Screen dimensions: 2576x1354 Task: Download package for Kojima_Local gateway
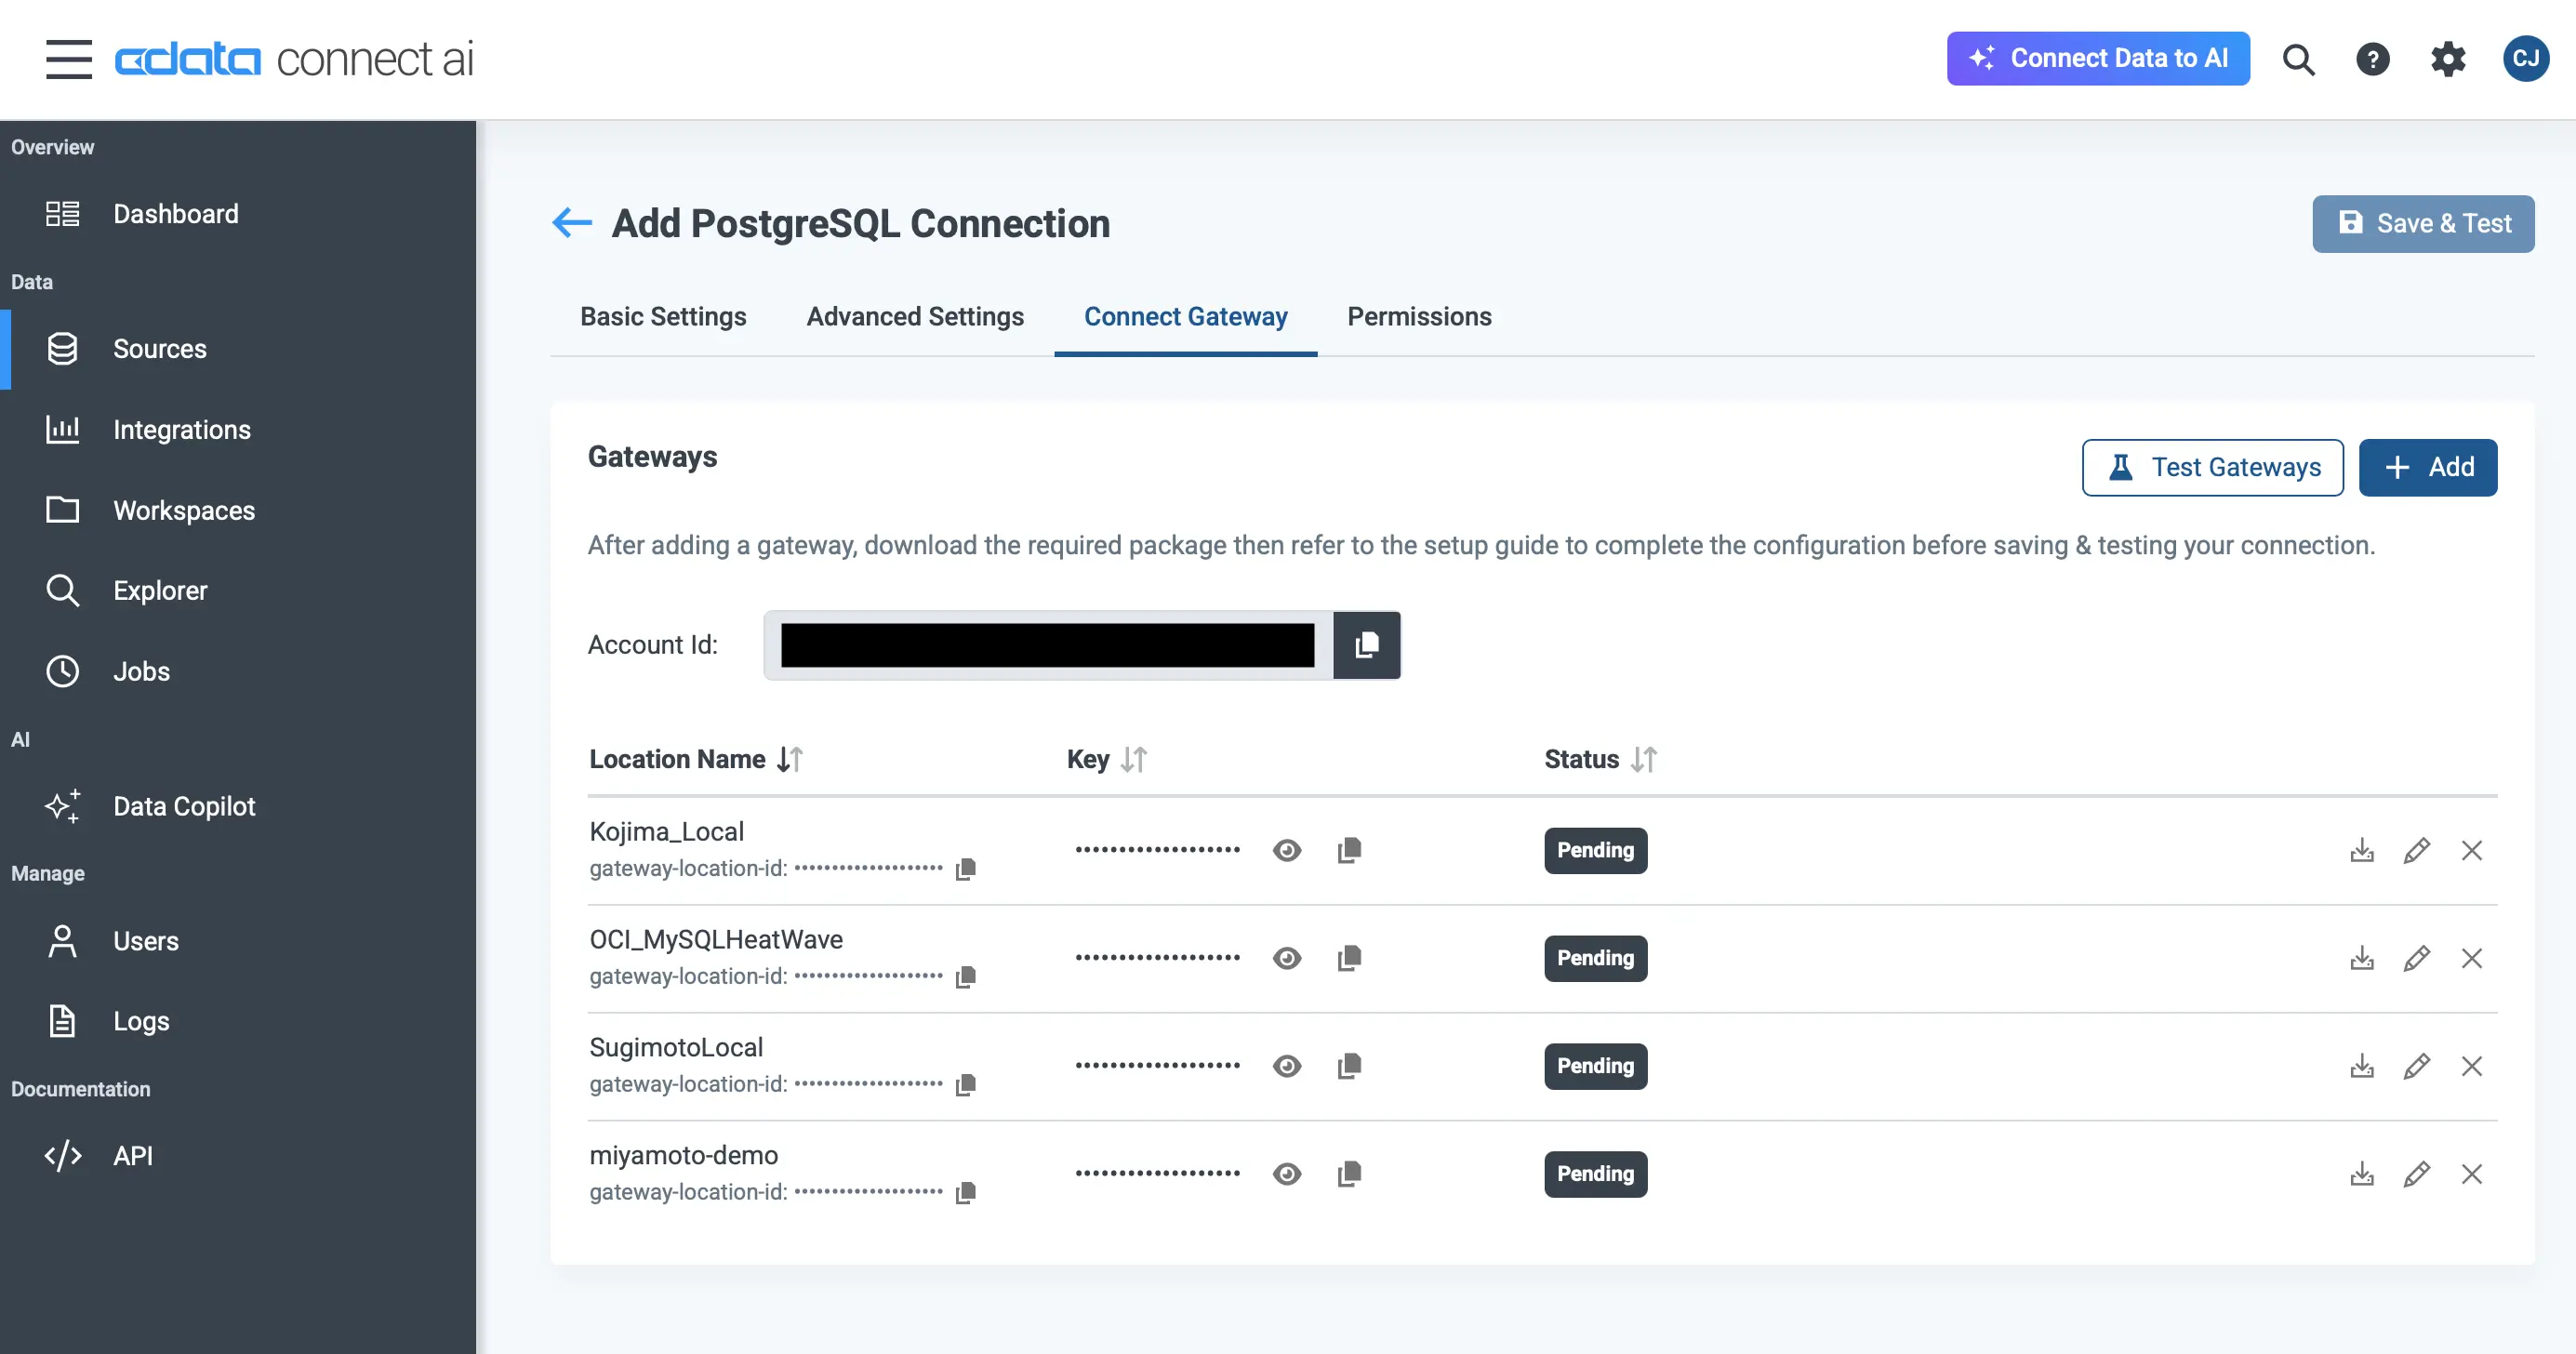[2361, 850]
